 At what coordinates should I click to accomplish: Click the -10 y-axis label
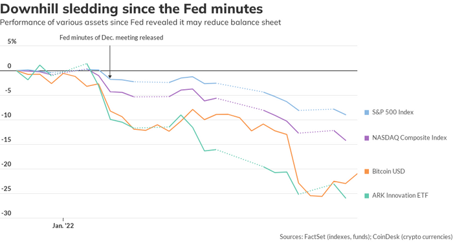tap(6, 115)
